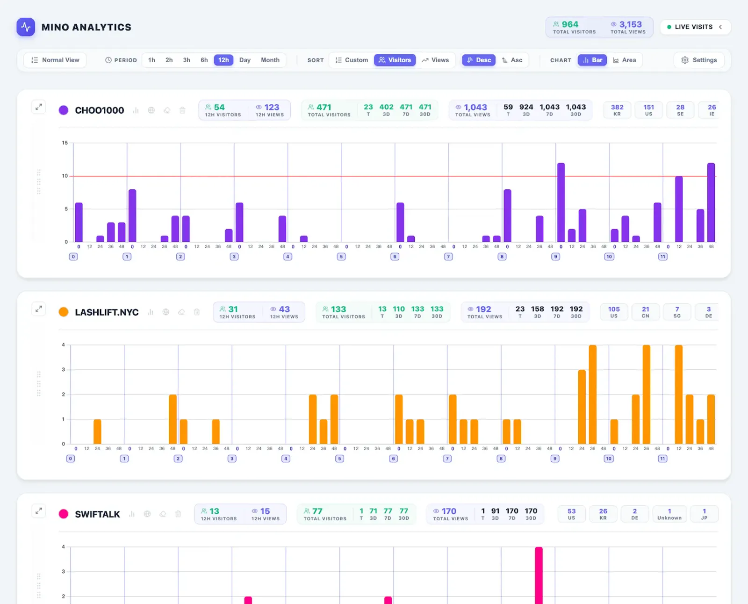The height and width of the screenshot is (604, 748).
Task: Set sort order to Asc
Action: coord(512,60)
